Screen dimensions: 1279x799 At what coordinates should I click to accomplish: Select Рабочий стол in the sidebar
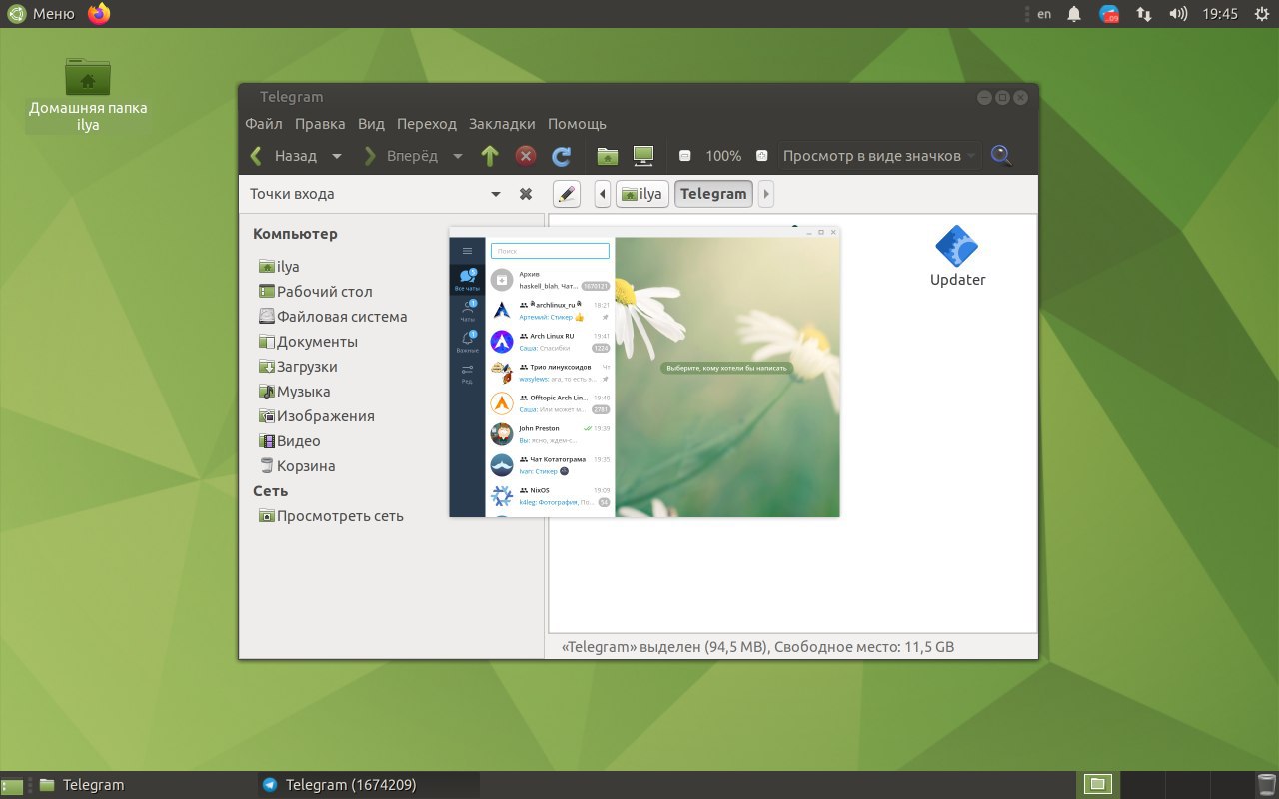[315, 292]
